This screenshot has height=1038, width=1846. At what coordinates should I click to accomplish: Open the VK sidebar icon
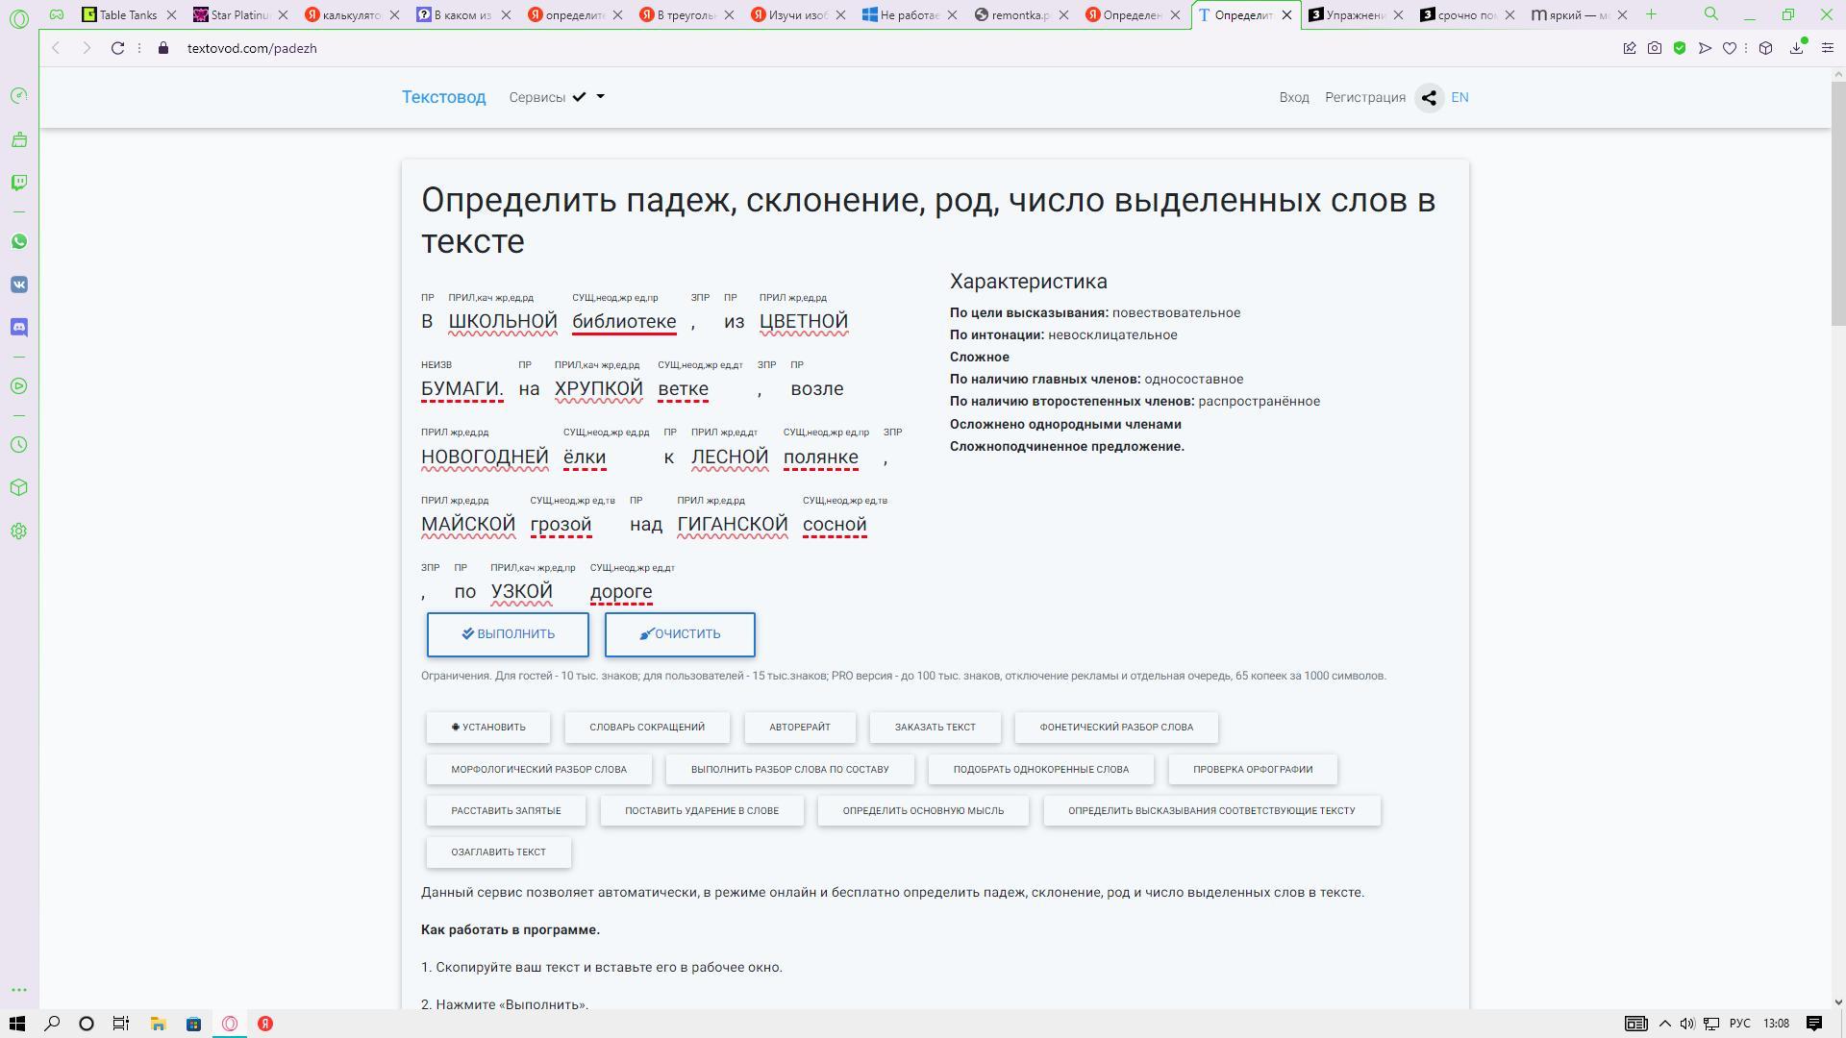click(19, 284)
